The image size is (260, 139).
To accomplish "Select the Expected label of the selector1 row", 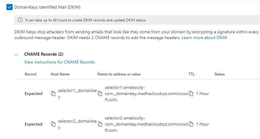I will click(x=33, y=94).
